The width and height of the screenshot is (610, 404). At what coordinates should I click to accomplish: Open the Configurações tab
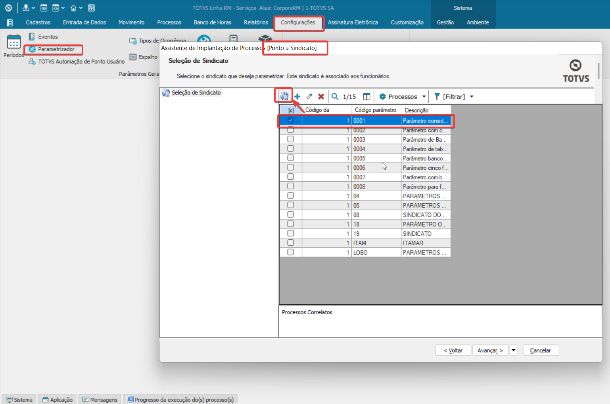click(298, 23)
